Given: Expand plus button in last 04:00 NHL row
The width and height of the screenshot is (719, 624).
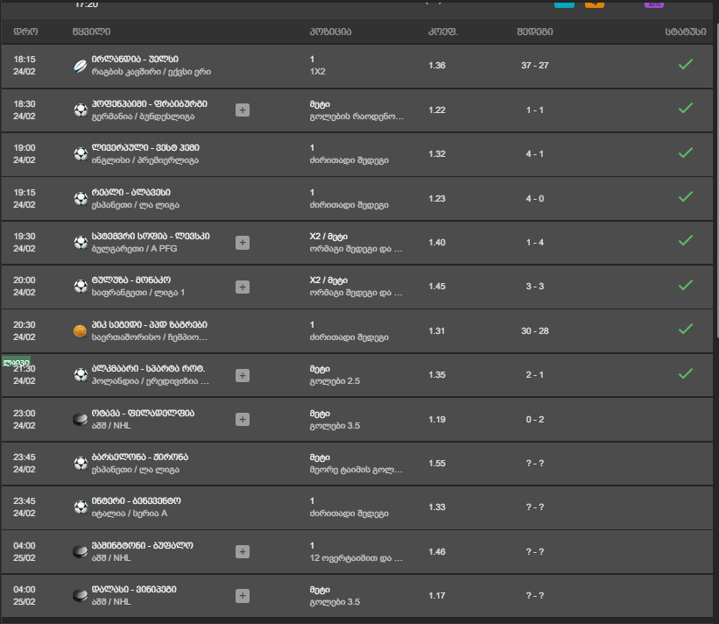Looking at the screenshot, I should coord(243,596).
